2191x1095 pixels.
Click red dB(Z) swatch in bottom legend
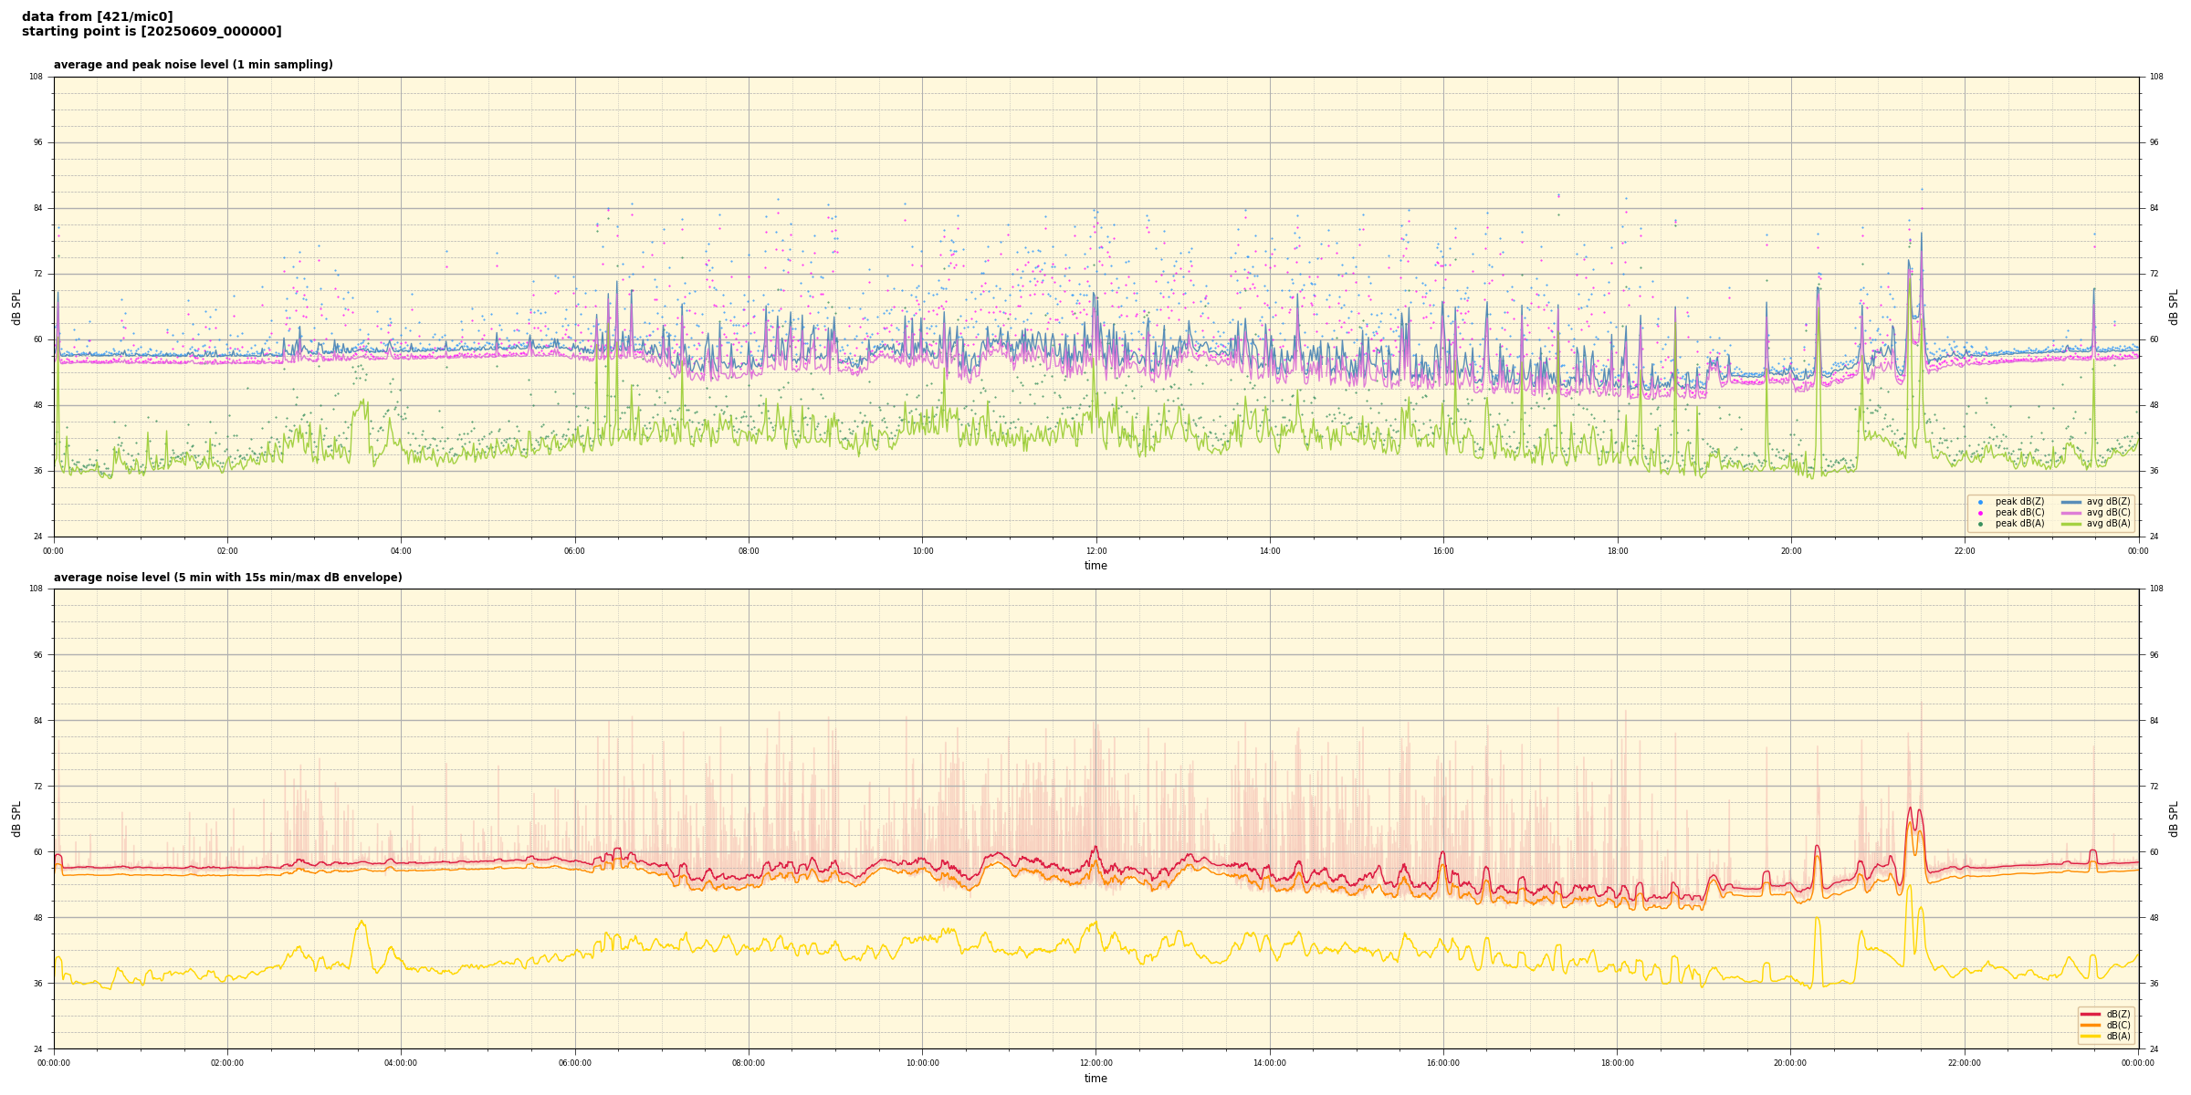[x=2090, y=1014]
